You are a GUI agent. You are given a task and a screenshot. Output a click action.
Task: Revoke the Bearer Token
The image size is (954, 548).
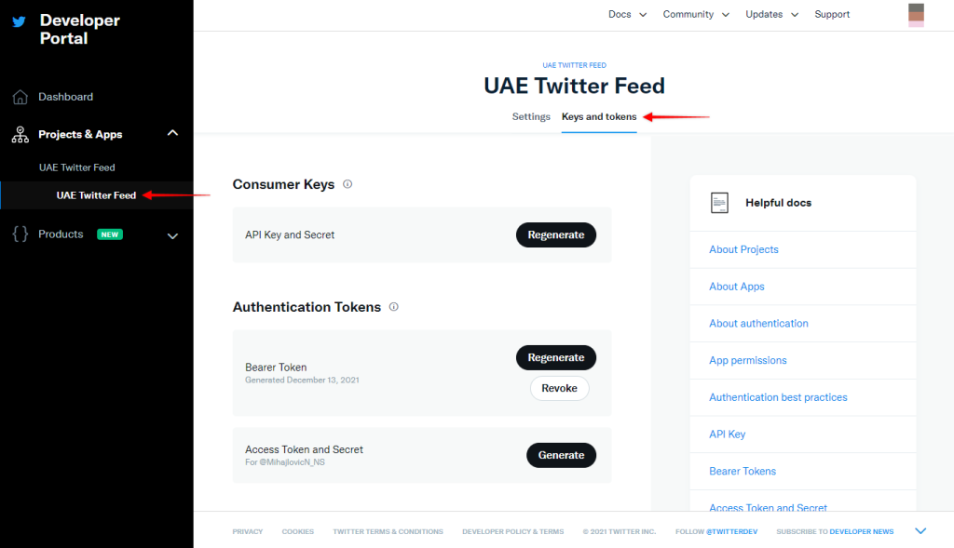click(559, 388)
